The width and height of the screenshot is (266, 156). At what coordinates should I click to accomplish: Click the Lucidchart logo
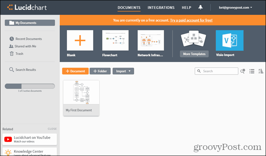click(27, 8)
